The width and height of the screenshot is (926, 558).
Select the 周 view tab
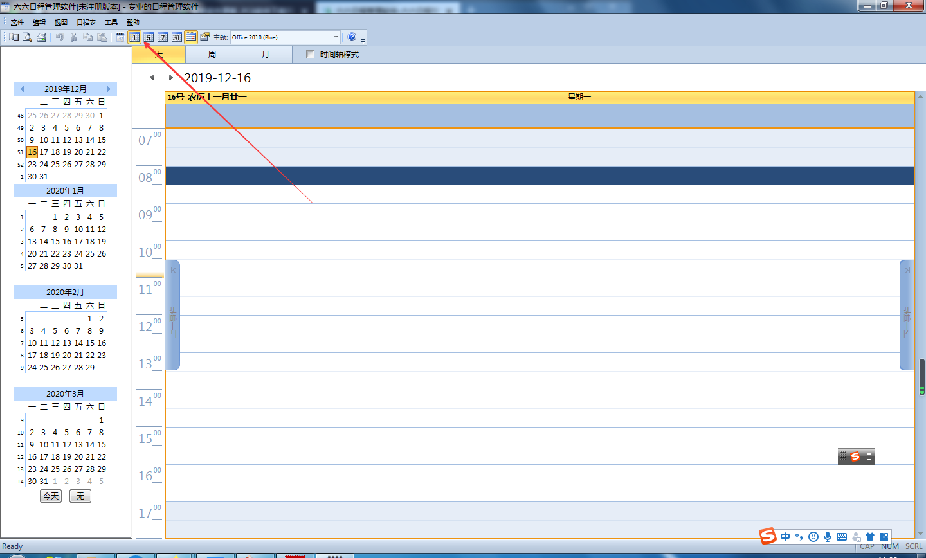pos(212,55)
